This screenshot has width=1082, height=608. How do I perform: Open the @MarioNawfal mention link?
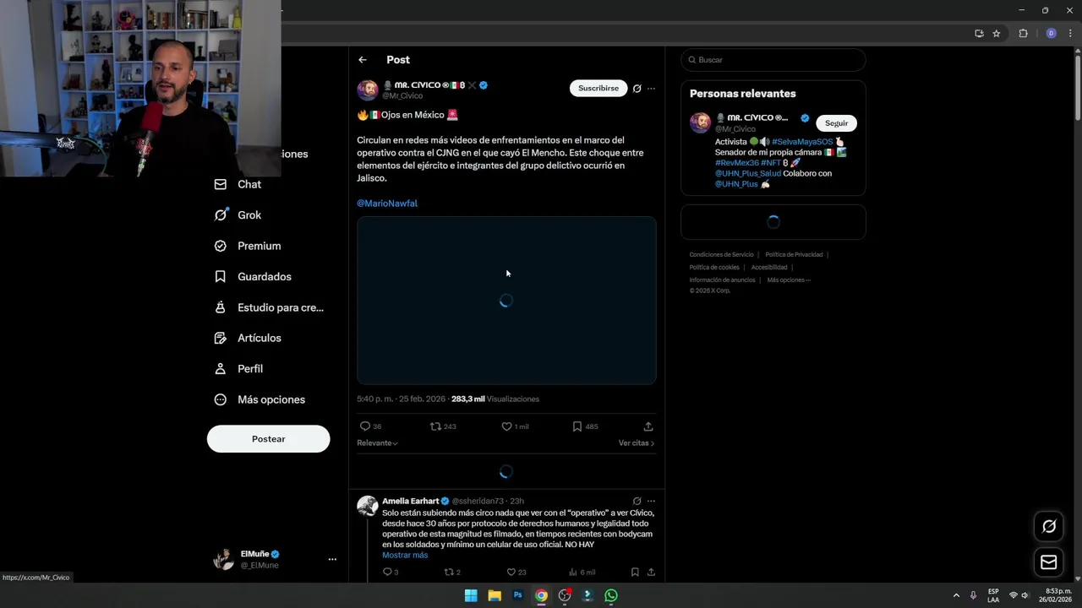click(x=387, y=204)
